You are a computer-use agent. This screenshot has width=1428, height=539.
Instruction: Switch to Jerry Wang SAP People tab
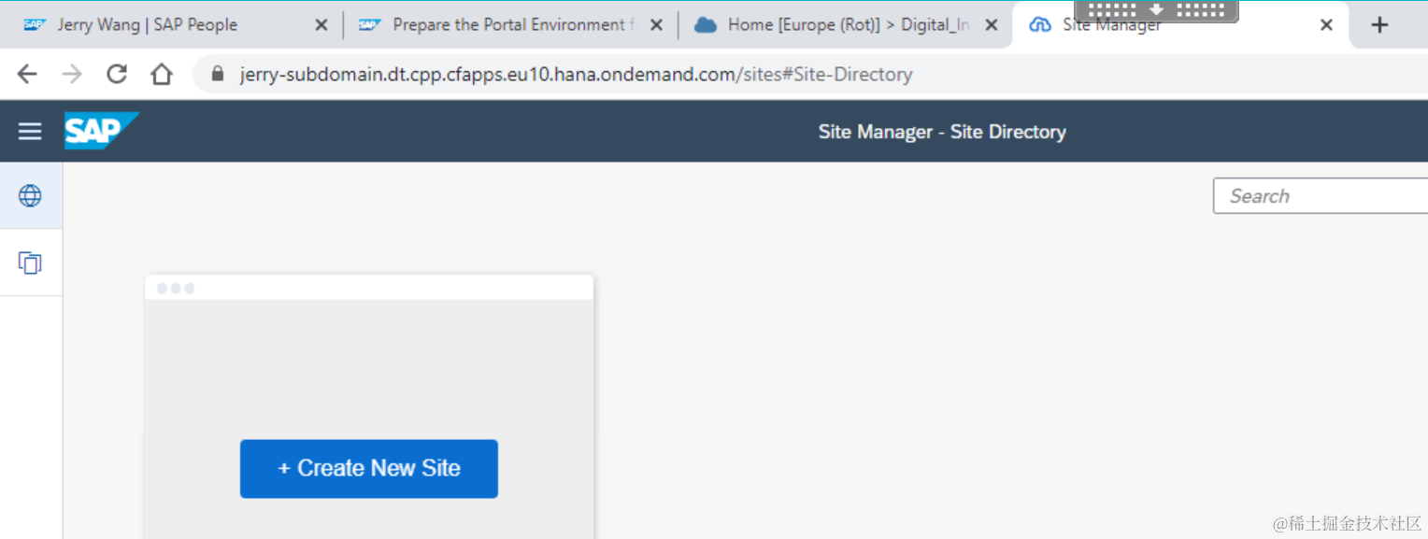pos(173,25)
